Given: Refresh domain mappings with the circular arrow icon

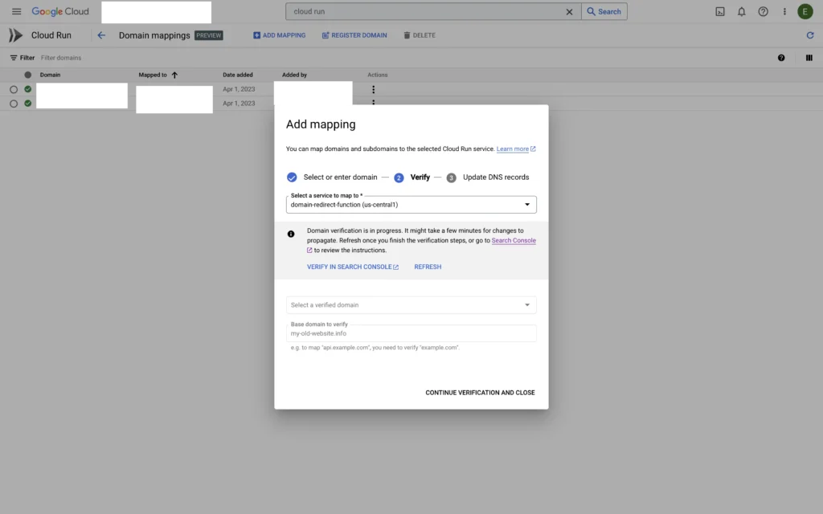Looking at the screenshot, I should tap(810, 35).
